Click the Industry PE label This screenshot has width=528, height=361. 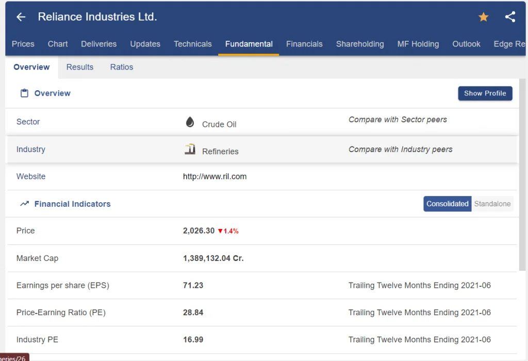click(x=37, y=339)
